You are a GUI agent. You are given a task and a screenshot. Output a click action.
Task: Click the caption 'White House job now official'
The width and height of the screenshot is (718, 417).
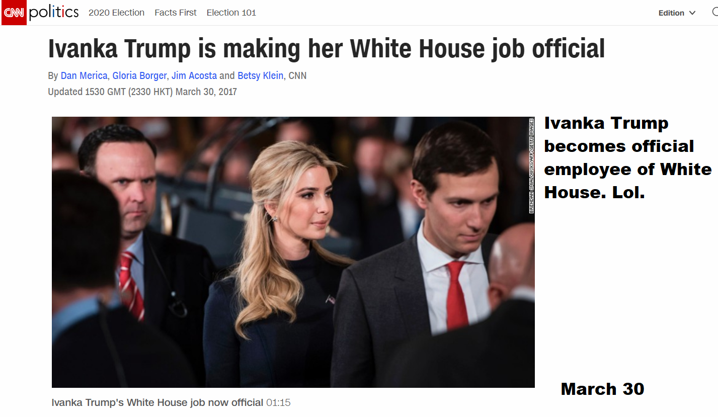point(195,402)
